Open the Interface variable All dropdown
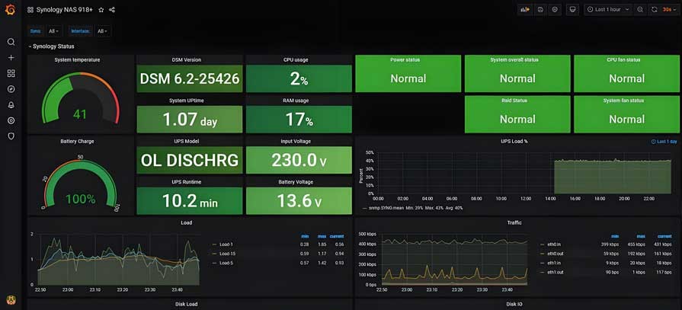The image size is (682, 310). pyautogui.click(x=101, y=31)
